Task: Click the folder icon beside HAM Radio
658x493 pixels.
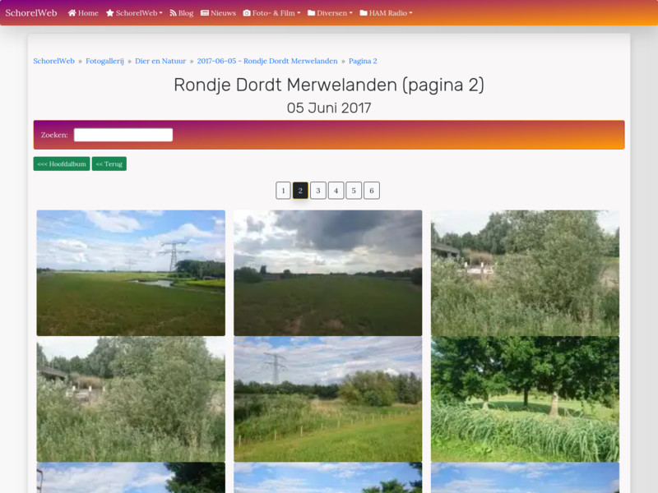Action: pos(364,13)
